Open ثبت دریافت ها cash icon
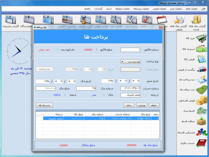Image resolution: width=209 pixels, height=157 pixels. [x=201, y=90]
